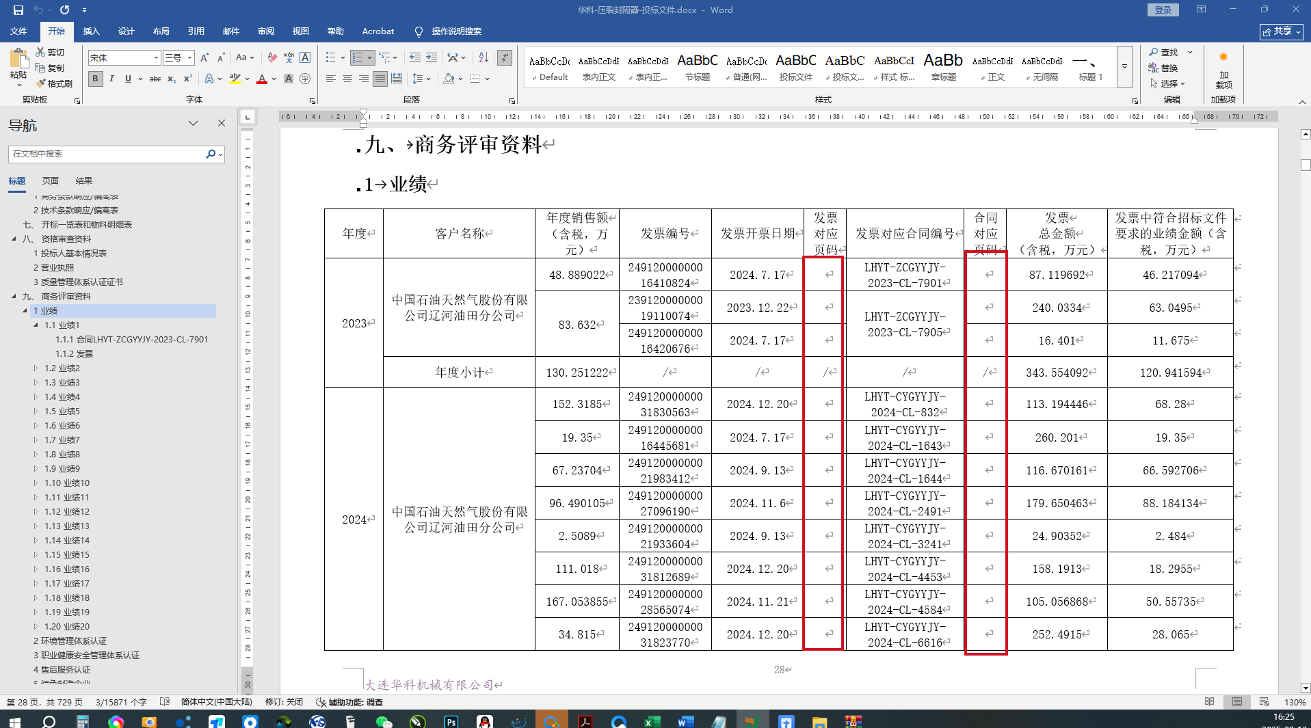The width and height of the screenshot is (1311, 728).
Task: Expand the 1.2 业绩2 heading in navigation
Action: pos(36,368)
